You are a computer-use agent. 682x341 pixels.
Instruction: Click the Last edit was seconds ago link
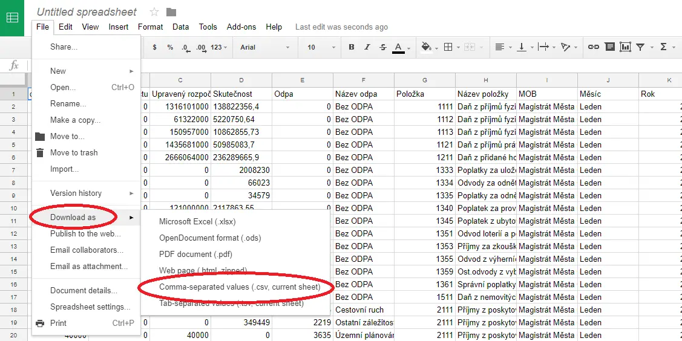click(341, 27)
